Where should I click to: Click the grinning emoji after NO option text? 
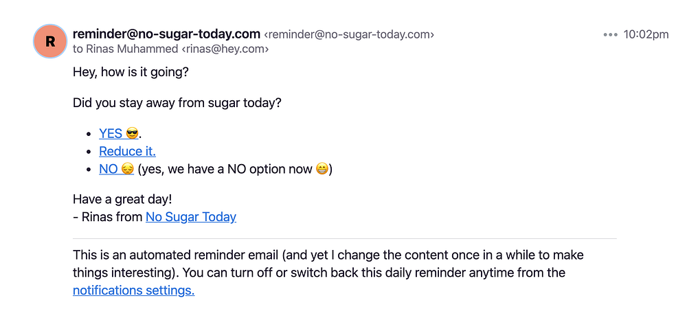tap(322, 169)
